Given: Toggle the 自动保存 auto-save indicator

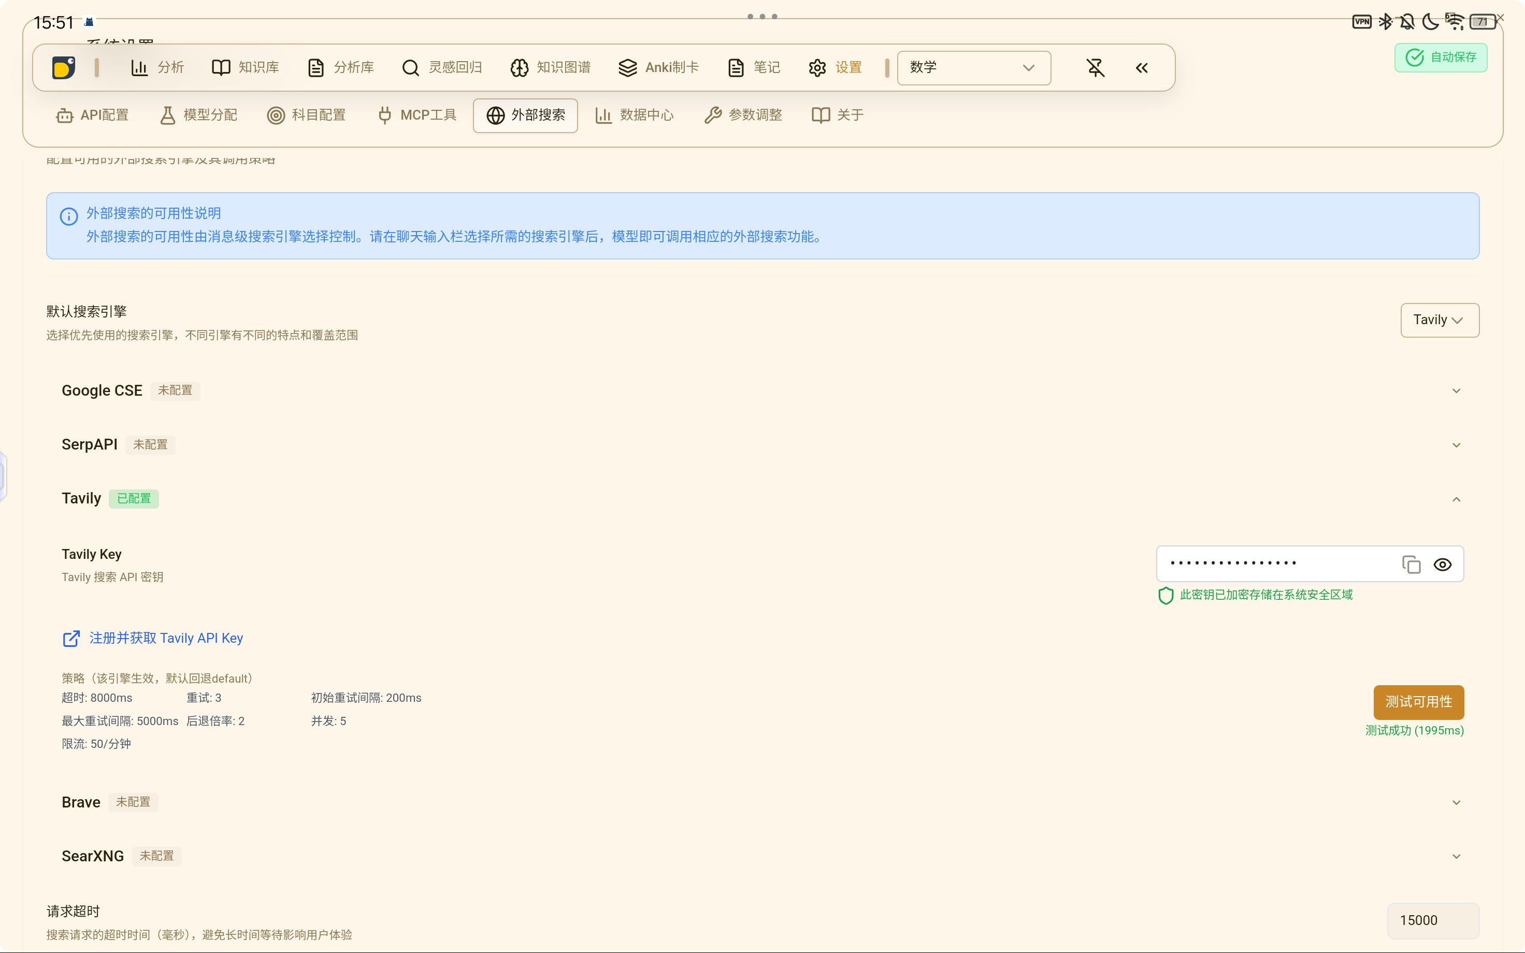Looking at the screenshot, I should 1441,57.
